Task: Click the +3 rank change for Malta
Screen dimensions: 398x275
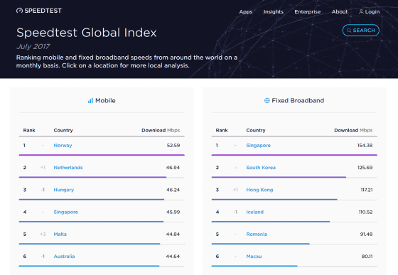Action: 43,234
